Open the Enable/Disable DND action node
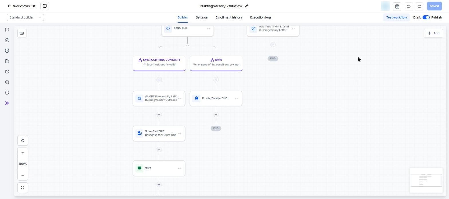This screenshot has width=449, height=199. pos(216,99)
